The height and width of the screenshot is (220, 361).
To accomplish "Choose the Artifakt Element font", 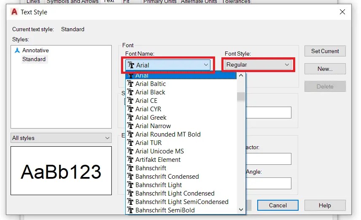I will click(181, 160).
